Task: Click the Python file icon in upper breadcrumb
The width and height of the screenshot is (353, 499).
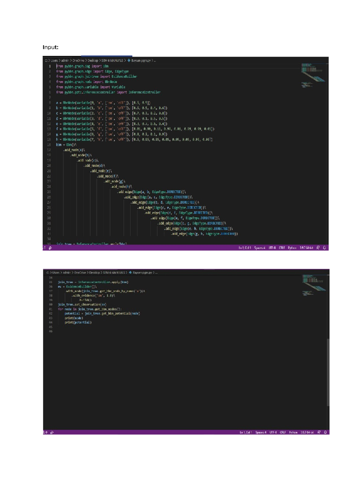Action: click(x=129, y=60)
